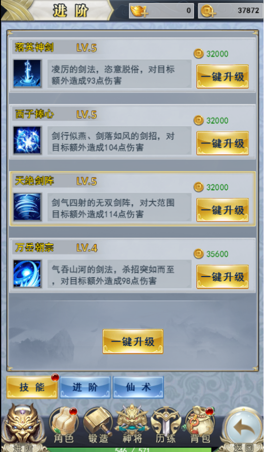
Task: Click the bottom center 一键升级 button
Action: [133, 342]
